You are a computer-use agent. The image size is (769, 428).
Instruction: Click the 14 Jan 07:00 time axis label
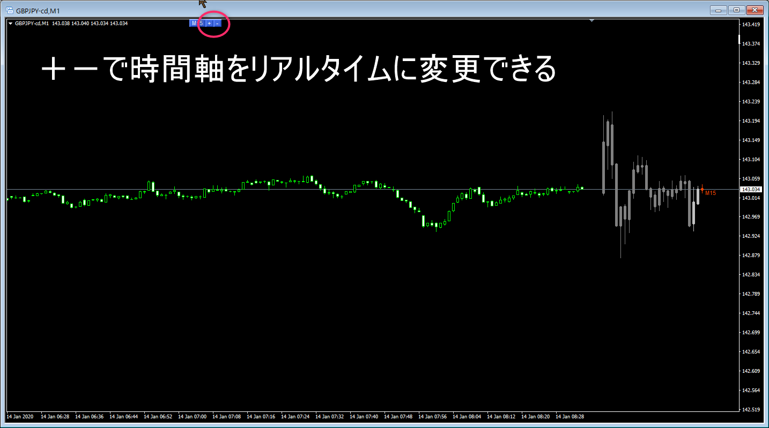coord(192,416)
